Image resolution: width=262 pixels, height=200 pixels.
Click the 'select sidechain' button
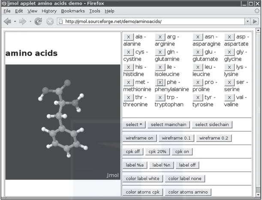212,124
